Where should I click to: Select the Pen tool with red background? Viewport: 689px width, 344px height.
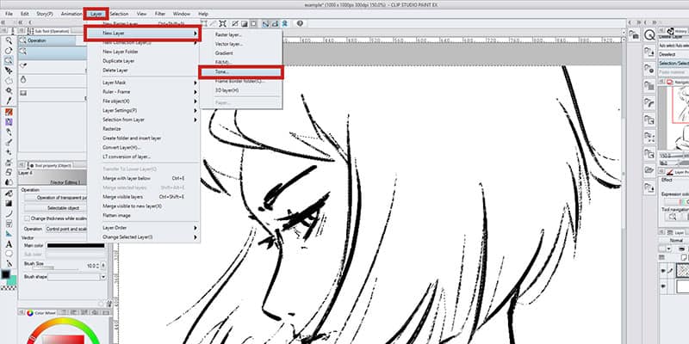(x=9, y=113)
